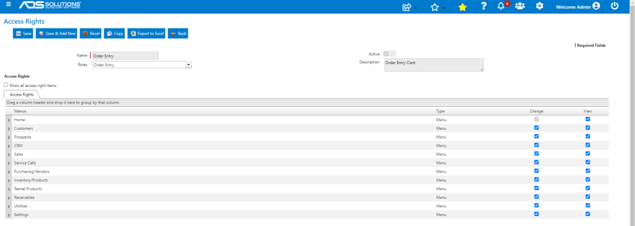
Task: Click the ADS Solutions logo
Action: tap(50, 5)
